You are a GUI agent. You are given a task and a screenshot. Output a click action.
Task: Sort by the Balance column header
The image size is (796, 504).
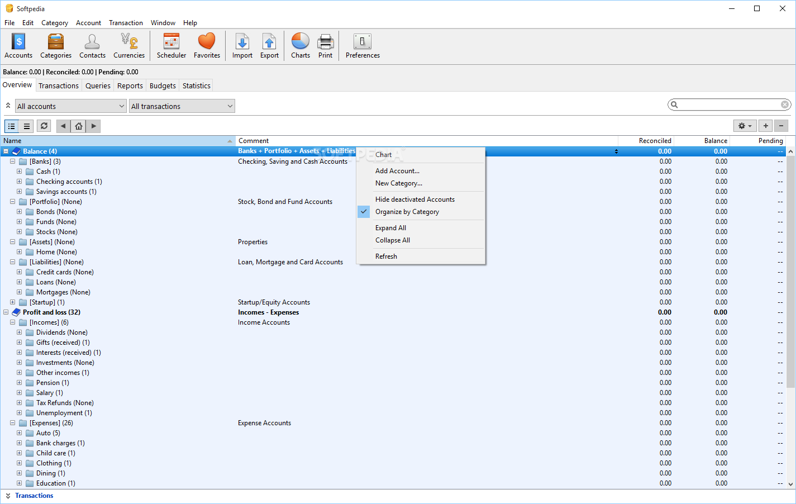tap(702, 141)
